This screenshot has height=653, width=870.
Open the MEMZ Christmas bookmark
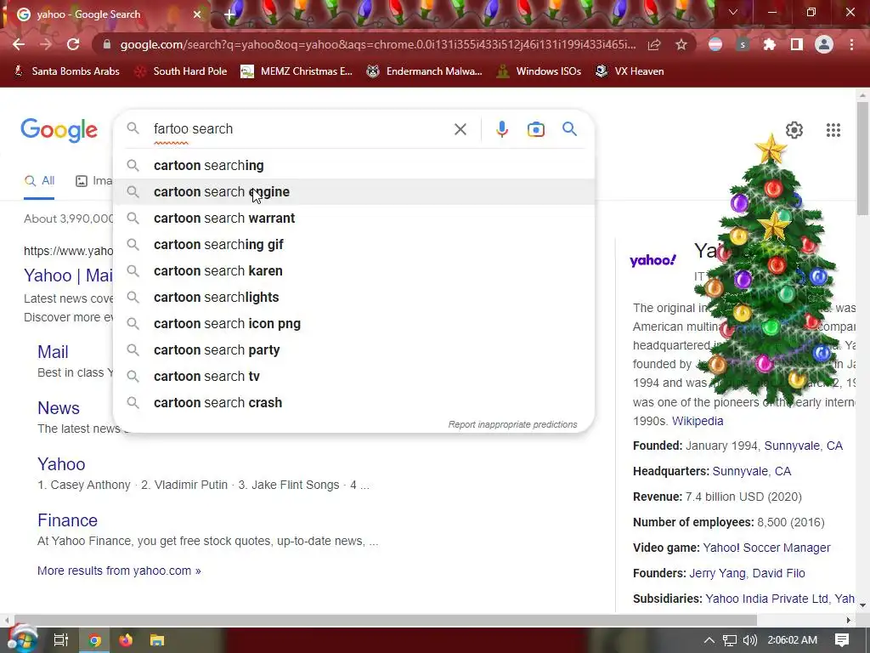click(x=297, y=71)
